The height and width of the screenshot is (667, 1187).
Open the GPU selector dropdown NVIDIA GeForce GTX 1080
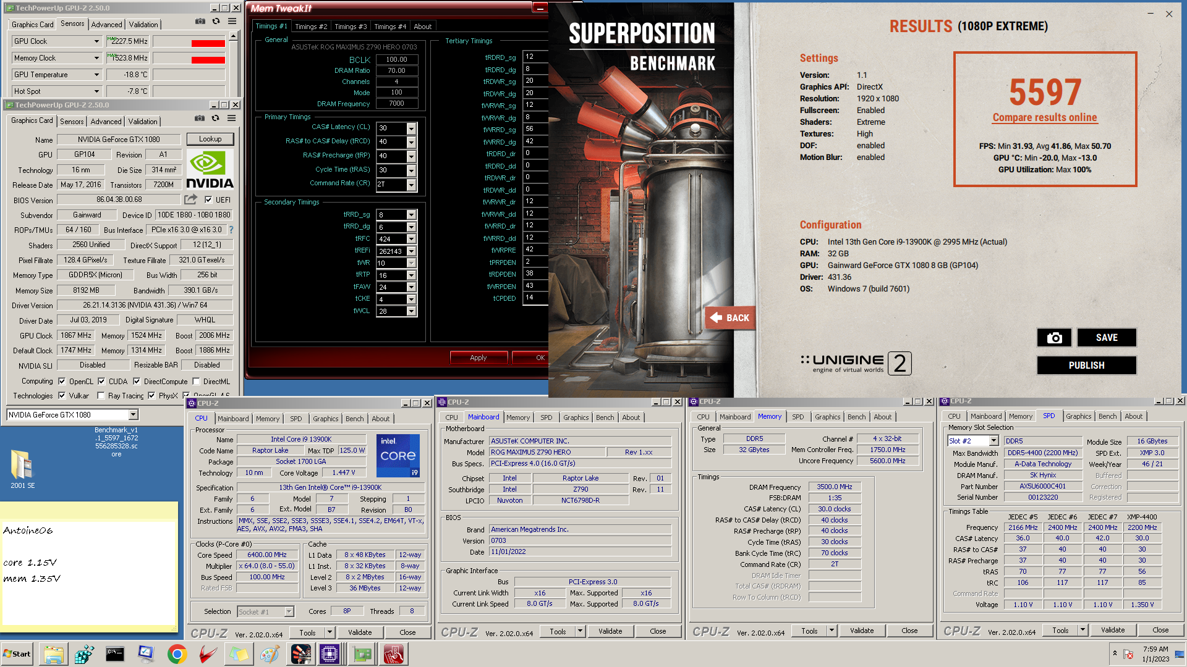133,415
